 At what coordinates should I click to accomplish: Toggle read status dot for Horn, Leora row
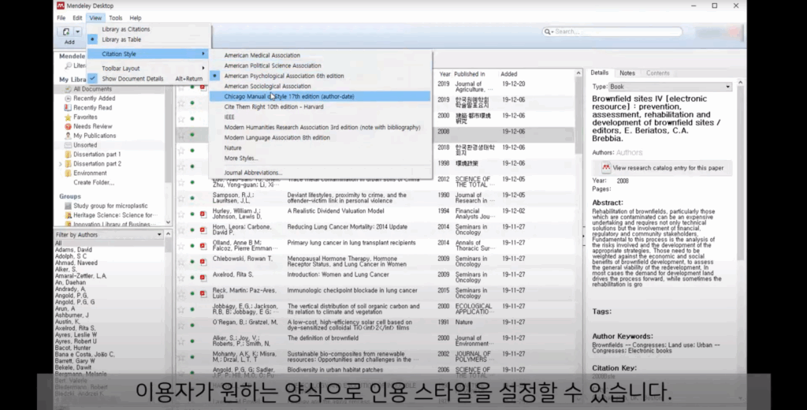click(192, 229)
